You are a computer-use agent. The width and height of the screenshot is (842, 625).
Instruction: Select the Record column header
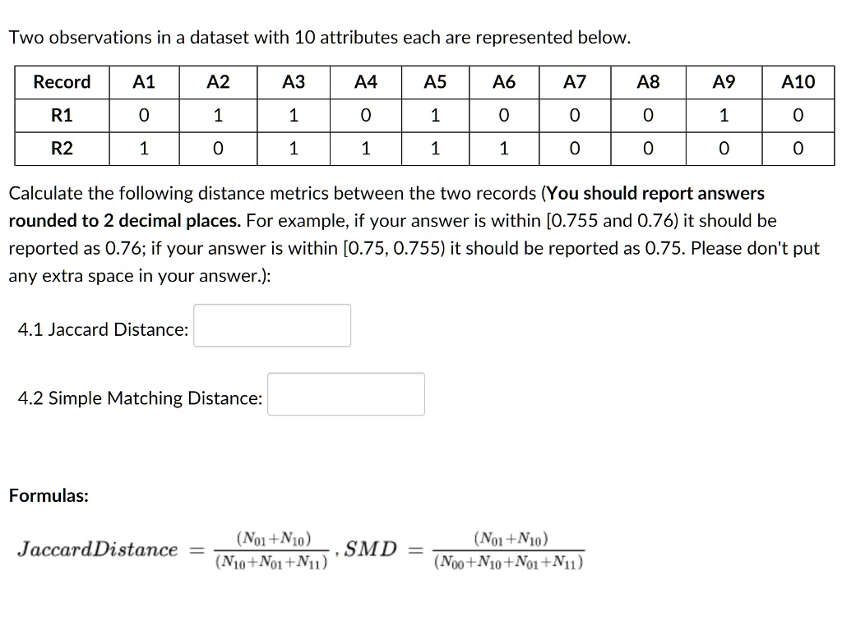click(x=61, y=81)
